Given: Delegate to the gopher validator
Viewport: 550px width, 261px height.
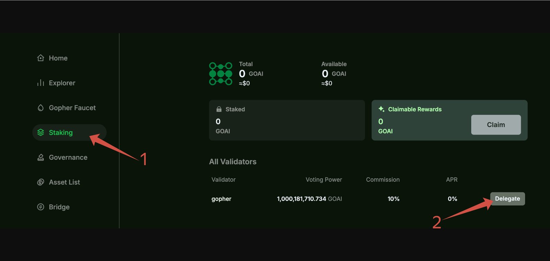Looking at the screenshot, I should pyautogui.click(x=507, y=198).
